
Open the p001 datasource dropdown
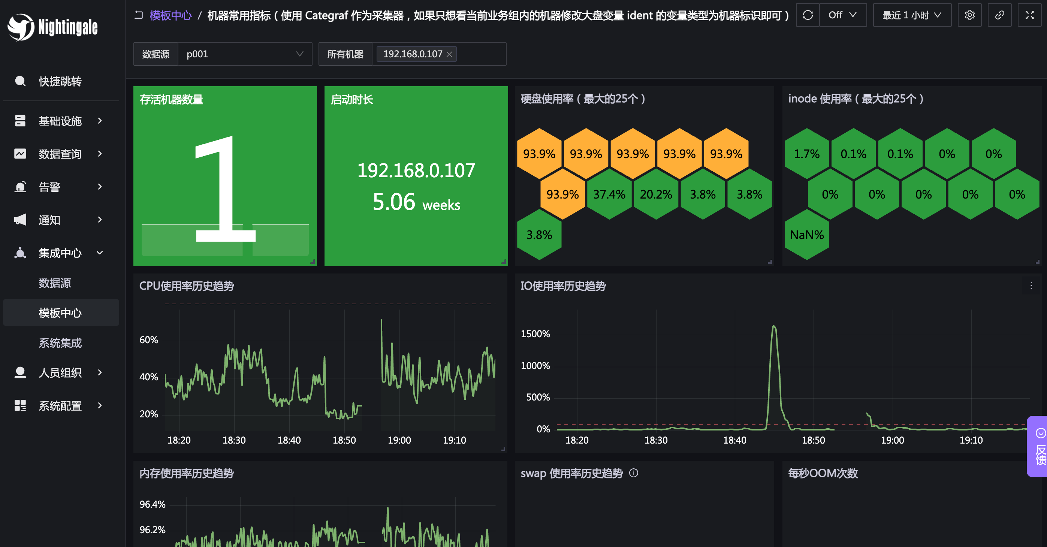(245, 54)
